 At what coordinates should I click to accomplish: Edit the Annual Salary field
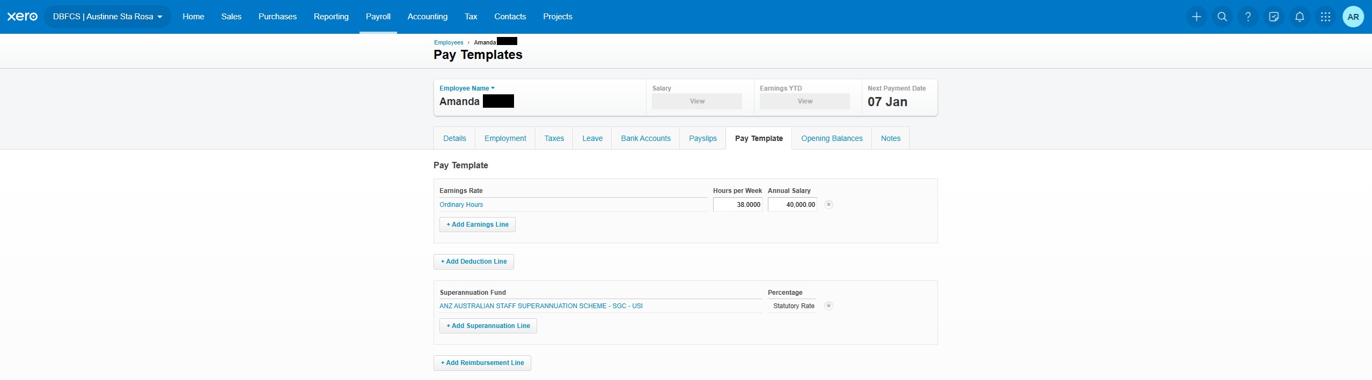pos(793,205)
